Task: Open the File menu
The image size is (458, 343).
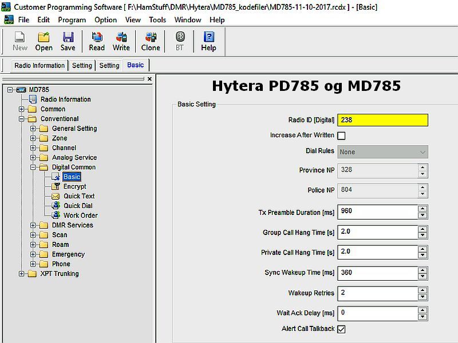Action: coord(23,20)
